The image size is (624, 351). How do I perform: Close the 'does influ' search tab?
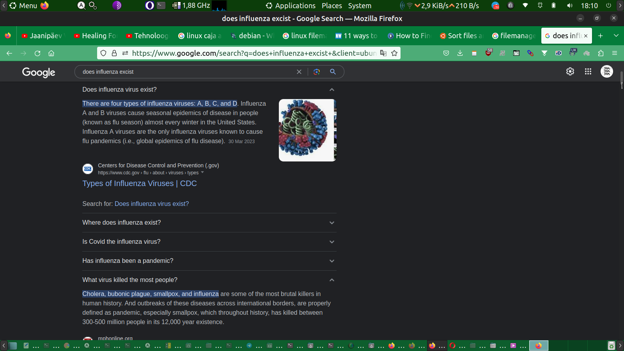coord(586,36)
